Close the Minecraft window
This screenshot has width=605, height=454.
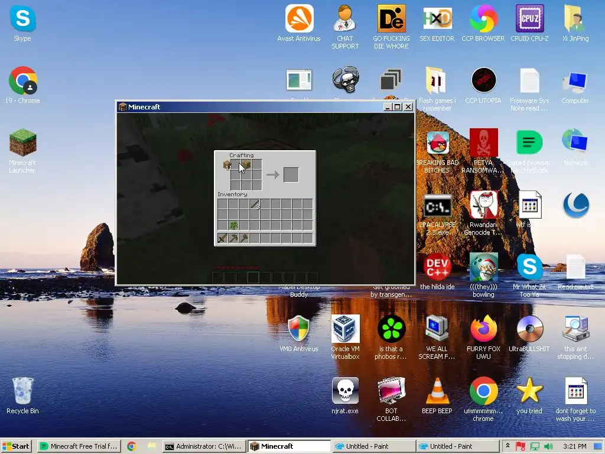(x=408, y=107)
